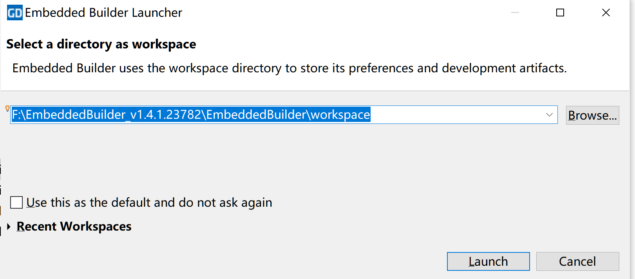This screenshot has height=279, width=635.
Task: Open the workspace path dropdown list
Action: pos(549,115)
